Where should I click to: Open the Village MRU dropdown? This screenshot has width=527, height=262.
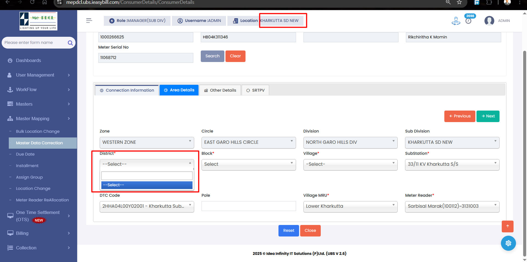click(x=350, y=207)
